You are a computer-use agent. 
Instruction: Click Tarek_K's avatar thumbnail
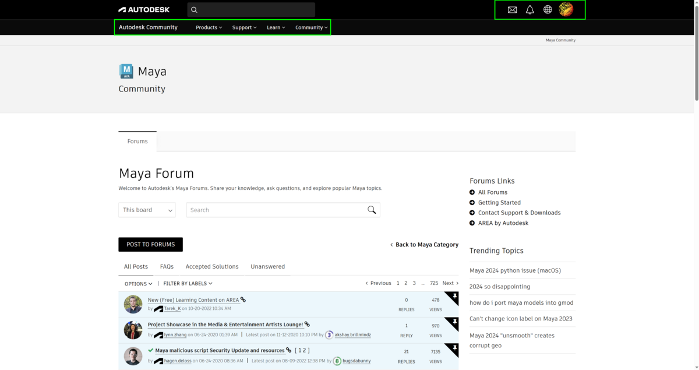point(133,304)
